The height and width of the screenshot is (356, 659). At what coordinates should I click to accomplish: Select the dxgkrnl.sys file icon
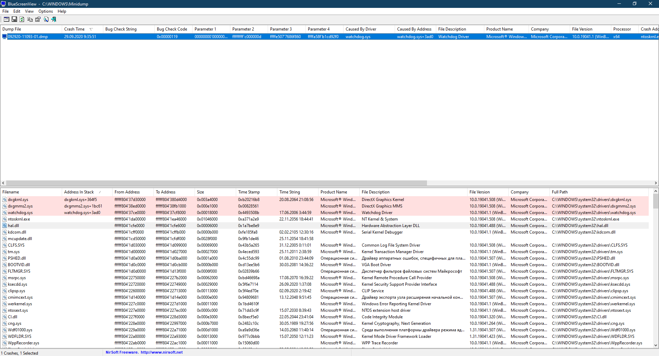[x=4, y=200]
